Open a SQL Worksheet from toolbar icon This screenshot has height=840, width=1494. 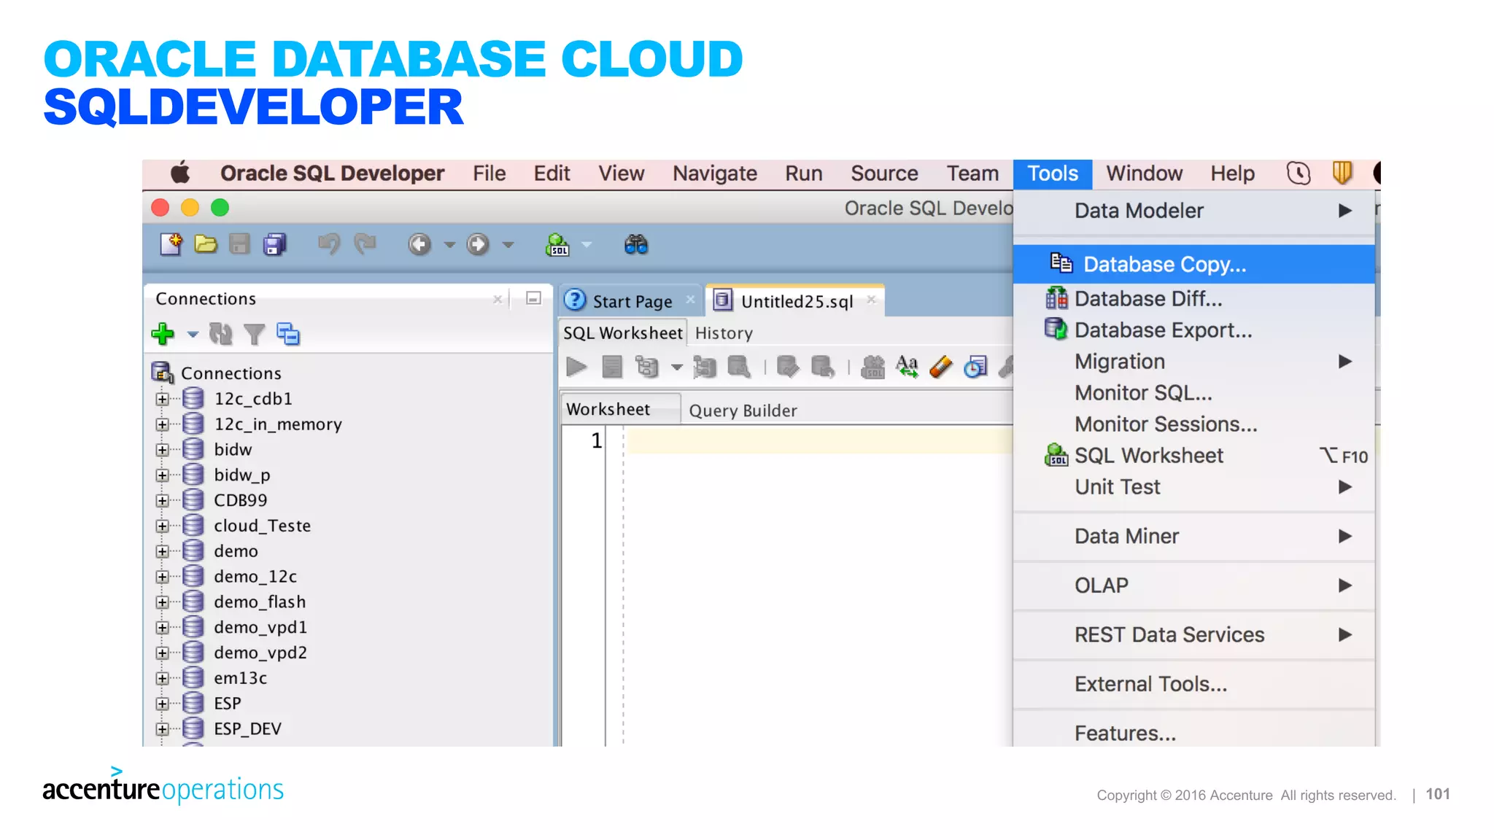click(x=558, y=245)
